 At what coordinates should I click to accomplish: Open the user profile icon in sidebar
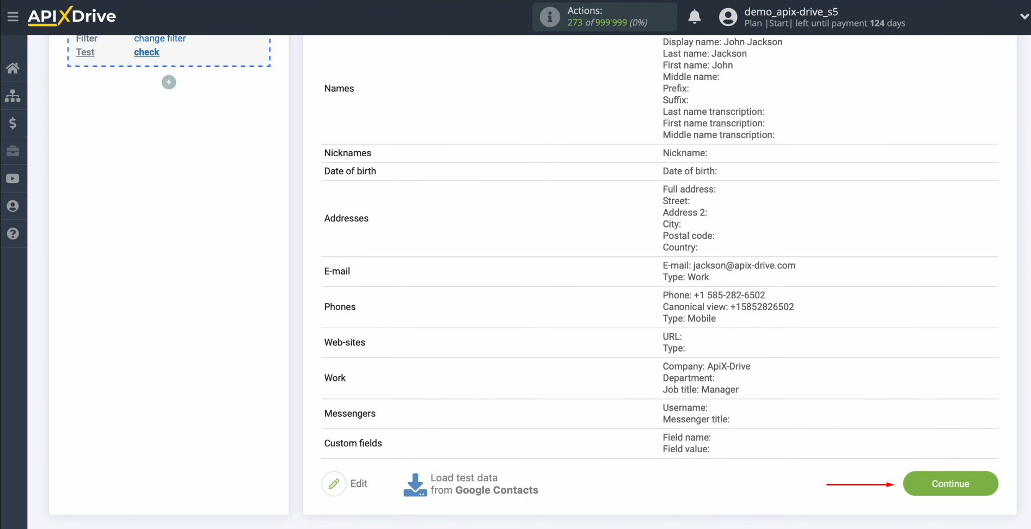[x=13, y=206]
